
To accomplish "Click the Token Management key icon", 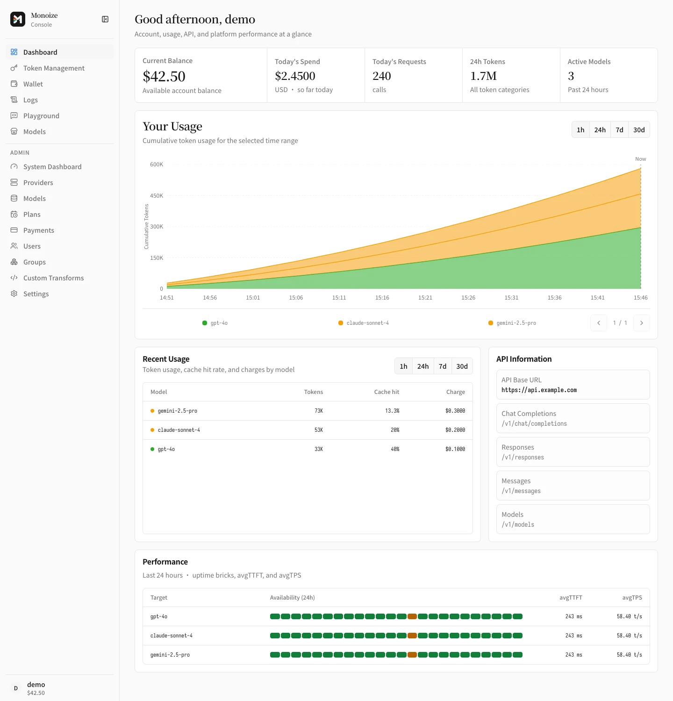I will 14,68.
